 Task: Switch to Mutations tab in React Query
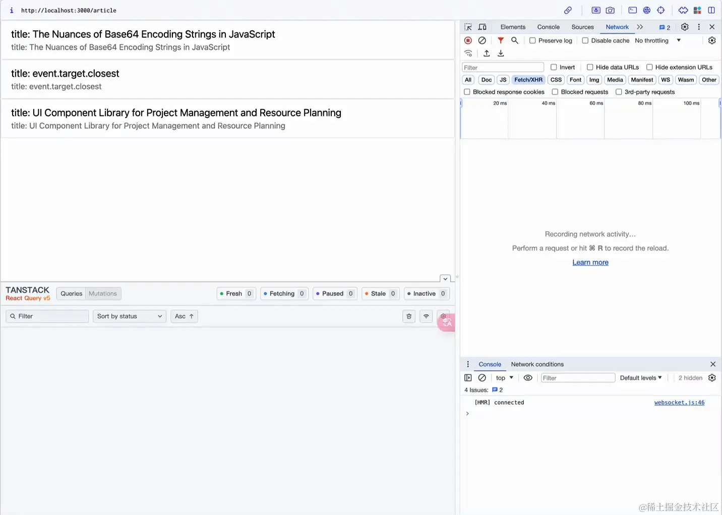coord(103,294)
